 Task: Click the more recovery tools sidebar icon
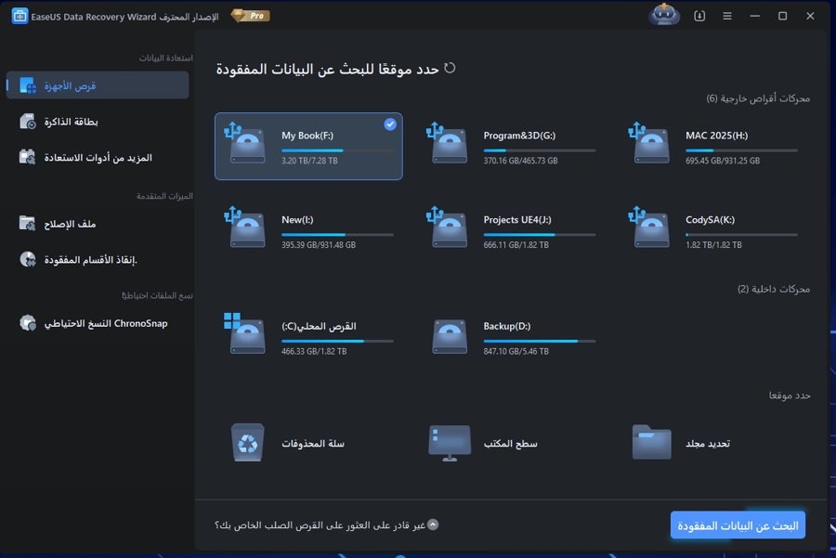28,157
